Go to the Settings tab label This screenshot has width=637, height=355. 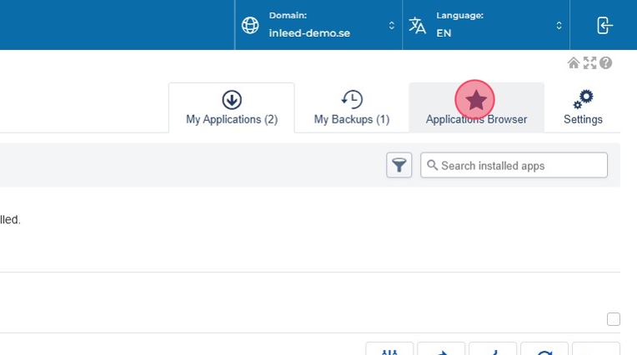pos(583,119)
